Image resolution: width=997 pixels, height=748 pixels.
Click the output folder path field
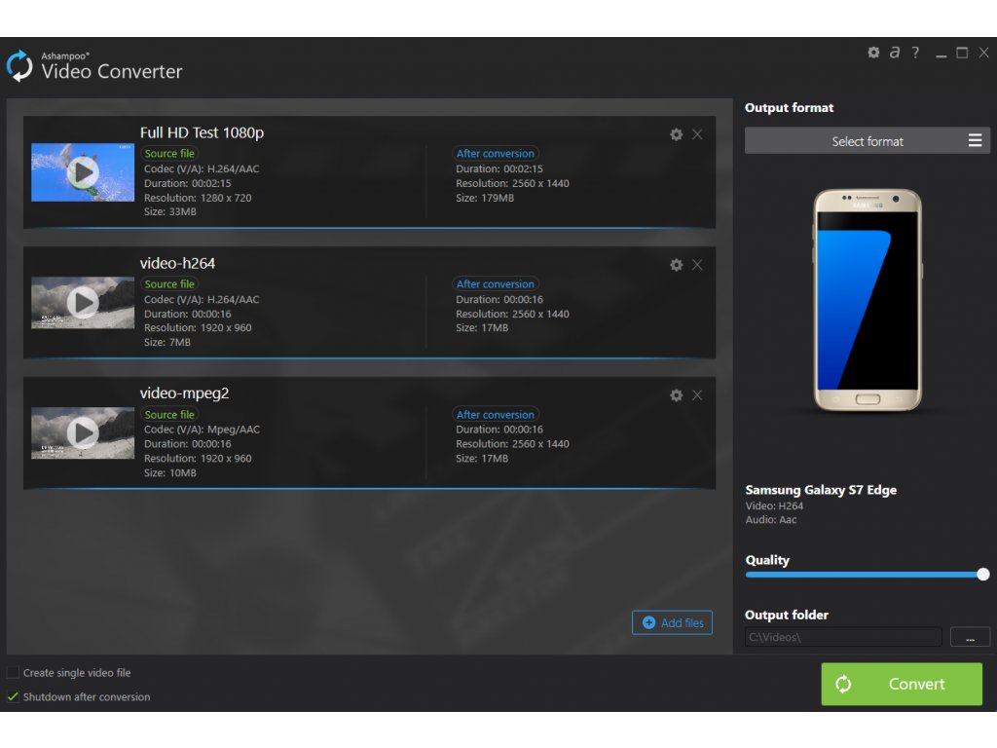pos(843,637)
